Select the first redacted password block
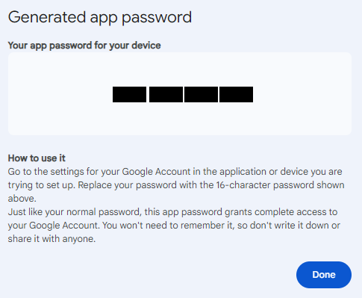 click(129, 94)
